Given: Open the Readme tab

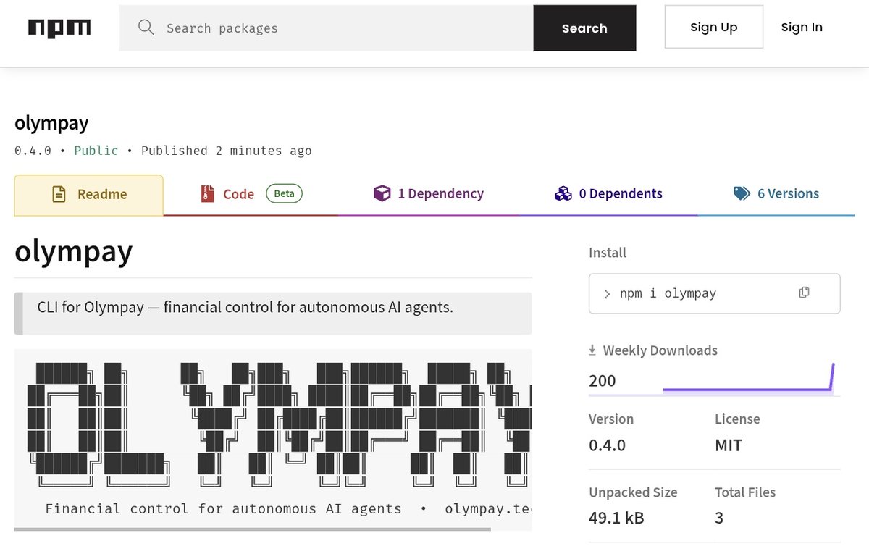Looking at the screenshot, I should 89,194.
